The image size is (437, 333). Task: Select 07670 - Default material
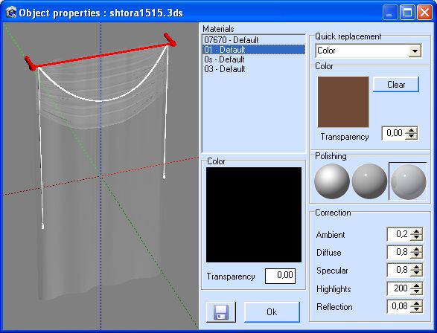[x=253, y=40]
